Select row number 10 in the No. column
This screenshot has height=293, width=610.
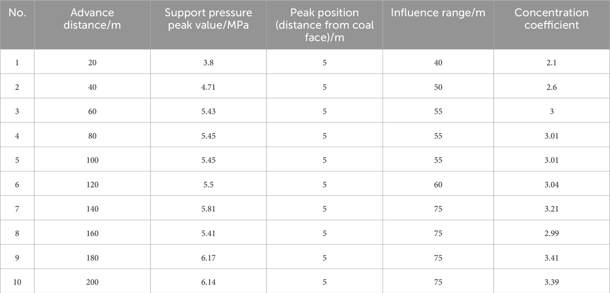coord(17,280)
